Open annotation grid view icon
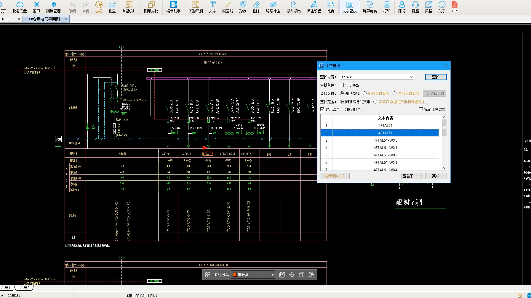The height and width of the screenshot is (298, 531). click(x=208, y=275)
